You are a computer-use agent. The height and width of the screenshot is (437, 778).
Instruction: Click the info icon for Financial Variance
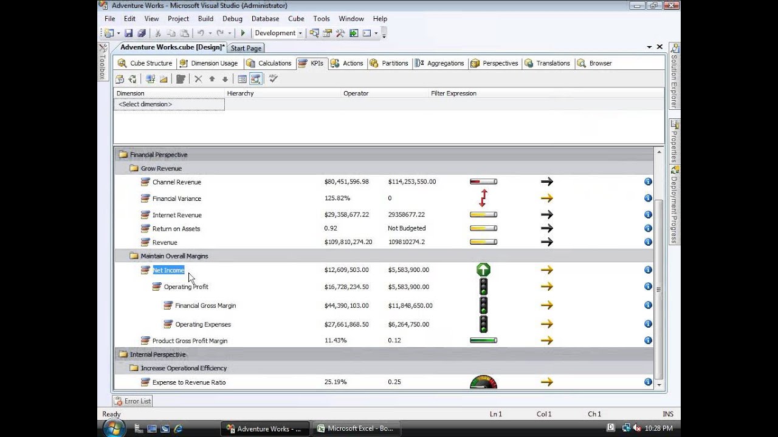(x=648, y=198)
